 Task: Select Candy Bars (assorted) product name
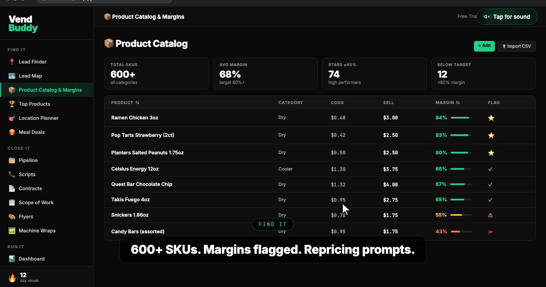(x=138, y=232)
